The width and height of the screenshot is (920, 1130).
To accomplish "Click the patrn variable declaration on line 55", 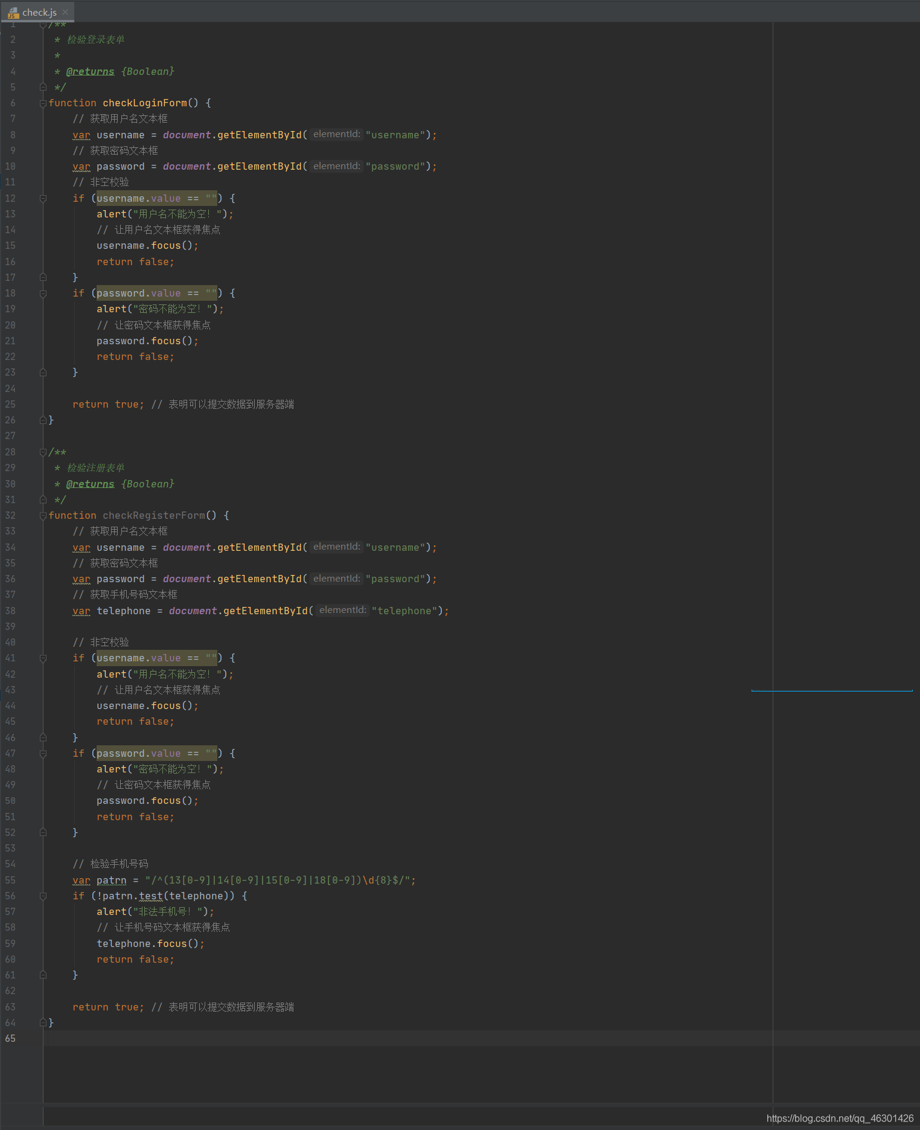I will [x=112, y=881].
